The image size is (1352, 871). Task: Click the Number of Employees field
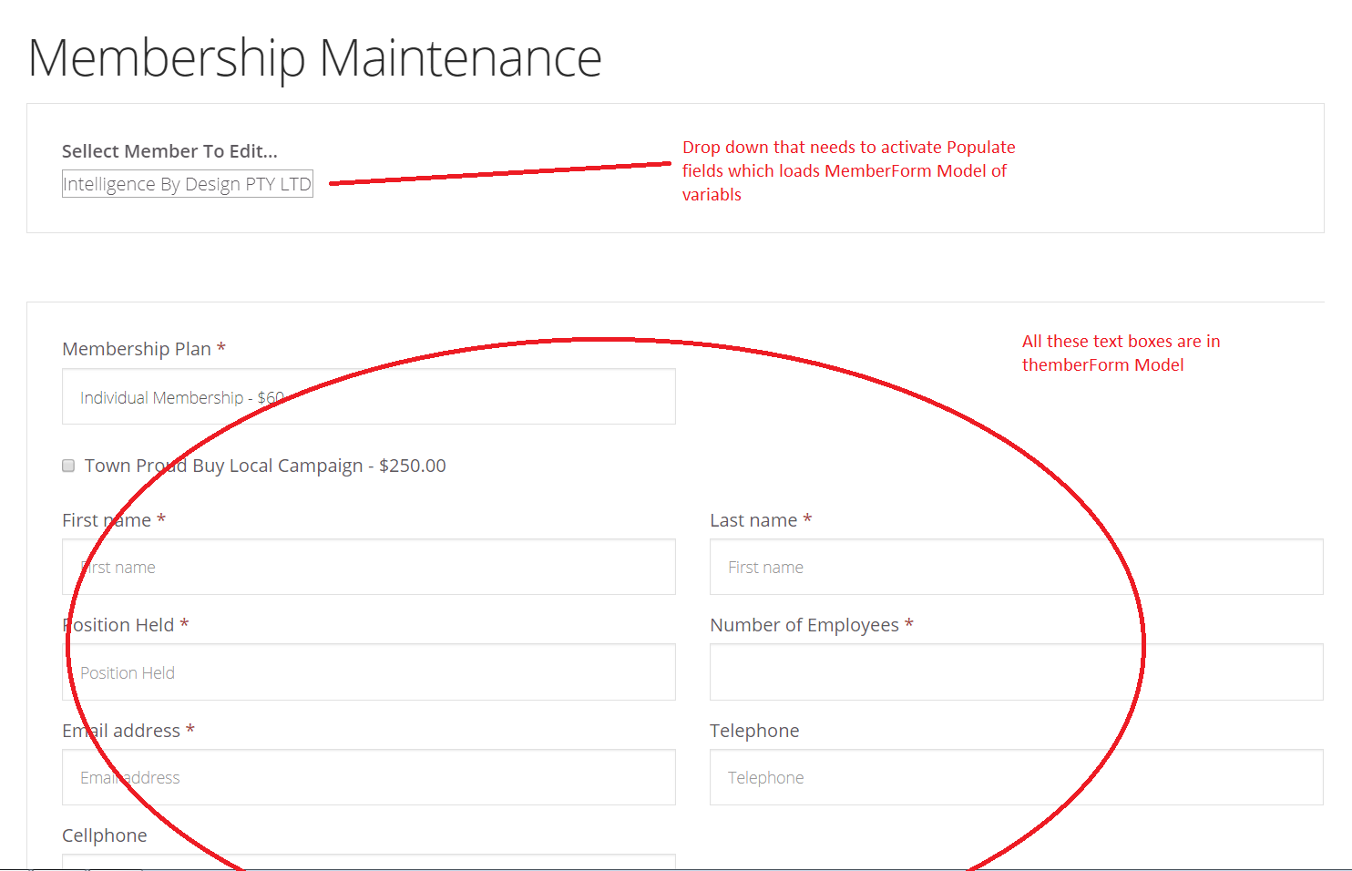[1016, 672]
